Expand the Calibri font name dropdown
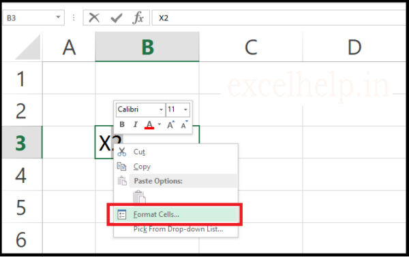Screen dimensions: 409x257 (161, 109)
